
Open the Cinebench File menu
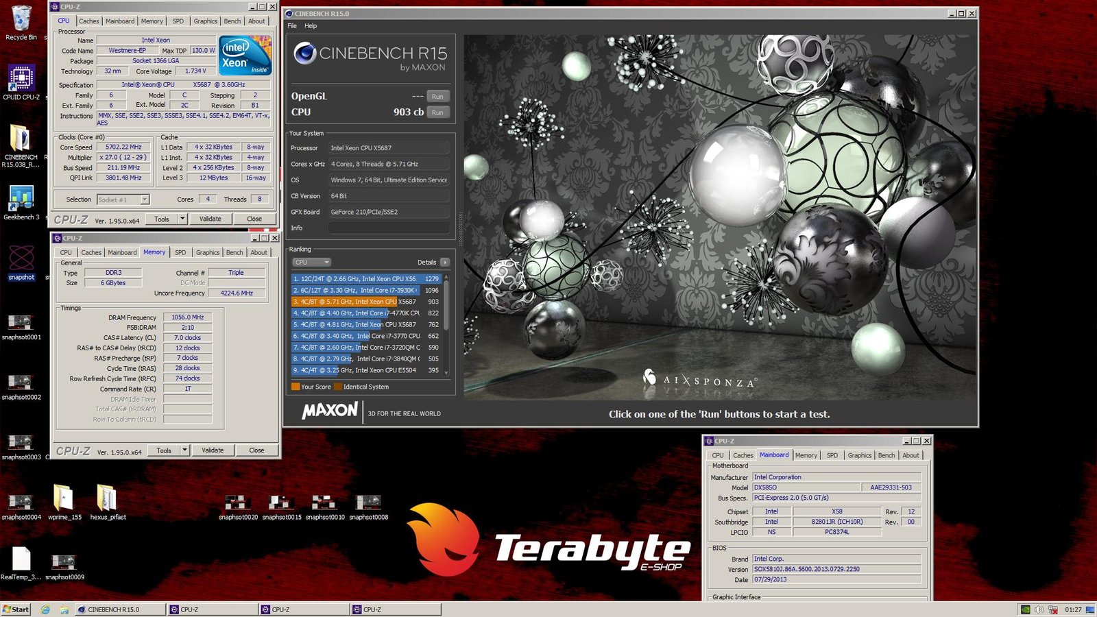292,26
